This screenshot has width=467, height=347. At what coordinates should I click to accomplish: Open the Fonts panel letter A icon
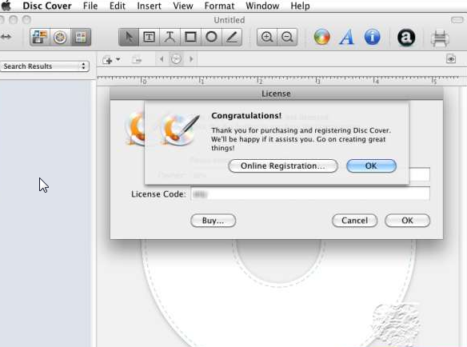click(347, 38)
